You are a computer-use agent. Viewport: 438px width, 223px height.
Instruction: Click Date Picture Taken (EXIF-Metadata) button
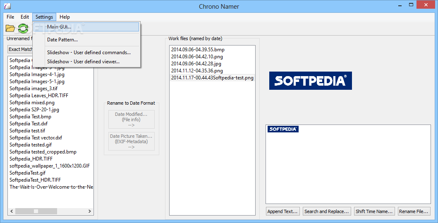coord(131,141)
